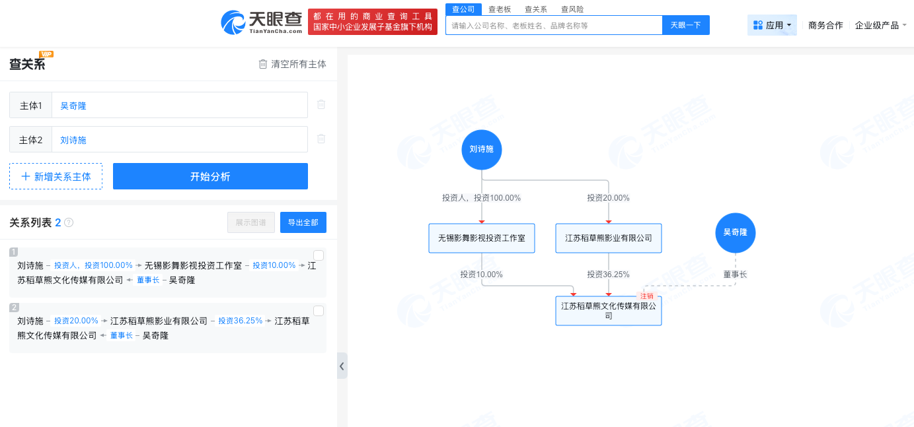Screen dimensions: 914x427
Task: Click the TianYanCha logo
Action: click(x=262, y=22)
